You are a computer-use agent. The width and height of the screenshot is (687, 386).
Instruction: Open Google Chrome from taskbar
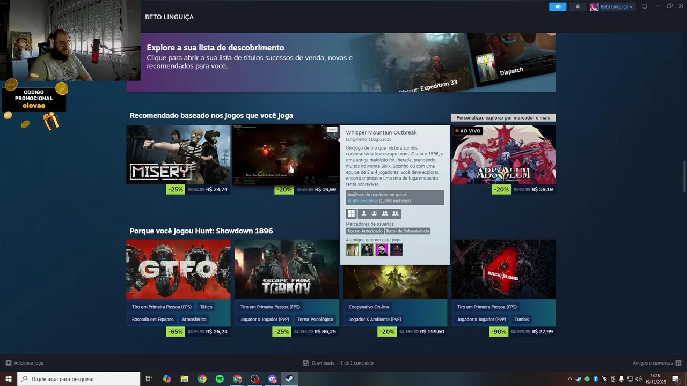[x=202, y=379]
